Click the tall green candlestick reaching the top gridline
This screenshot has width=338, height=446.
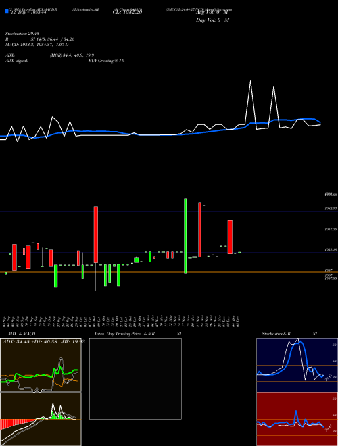[x=185, y=236]
